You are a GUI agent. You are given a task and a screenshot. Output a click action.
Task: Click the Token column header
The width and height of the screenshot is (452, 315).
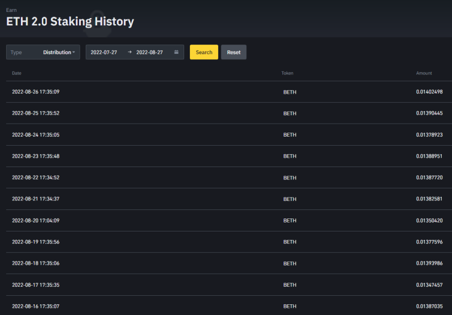tap(288, 73)
